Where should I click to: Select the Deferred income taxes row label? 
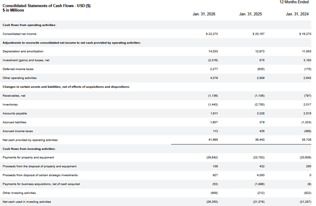pos(18,69)
